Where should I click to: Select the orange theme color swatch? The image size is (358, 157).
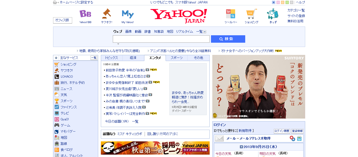pos(283,2)
